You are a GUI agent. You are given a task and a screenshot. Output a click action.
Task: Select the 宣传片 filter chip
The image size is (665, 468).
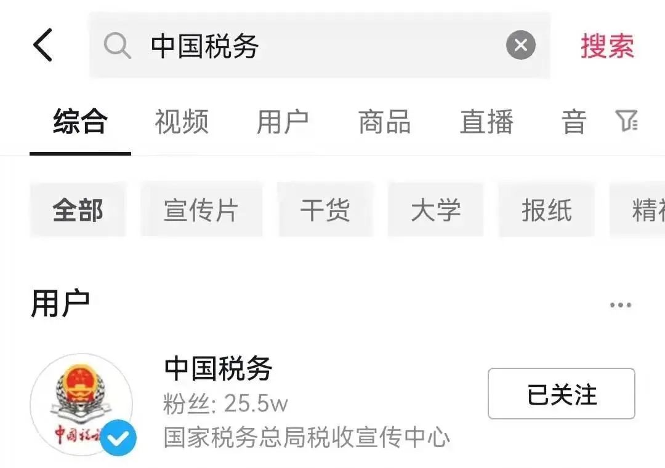pyautogui.click(x=201, y=210)
